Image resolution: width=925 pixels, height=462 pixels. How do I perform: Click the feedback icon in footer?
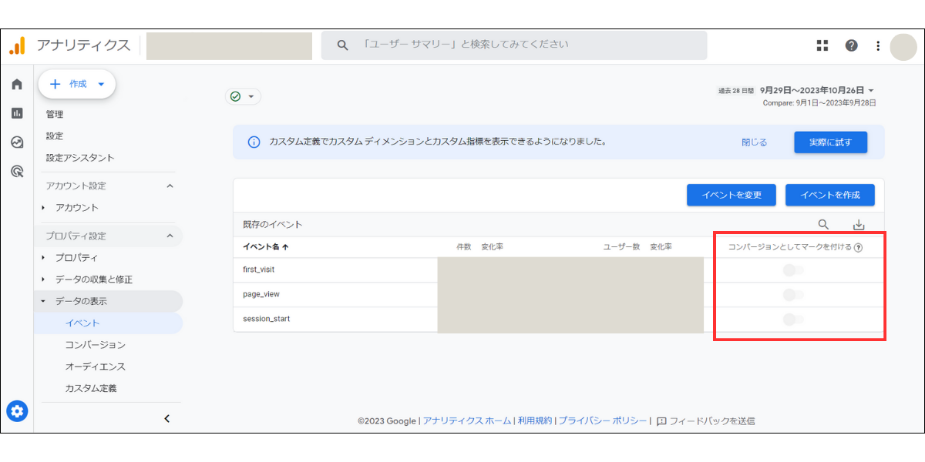coord(661,421)
